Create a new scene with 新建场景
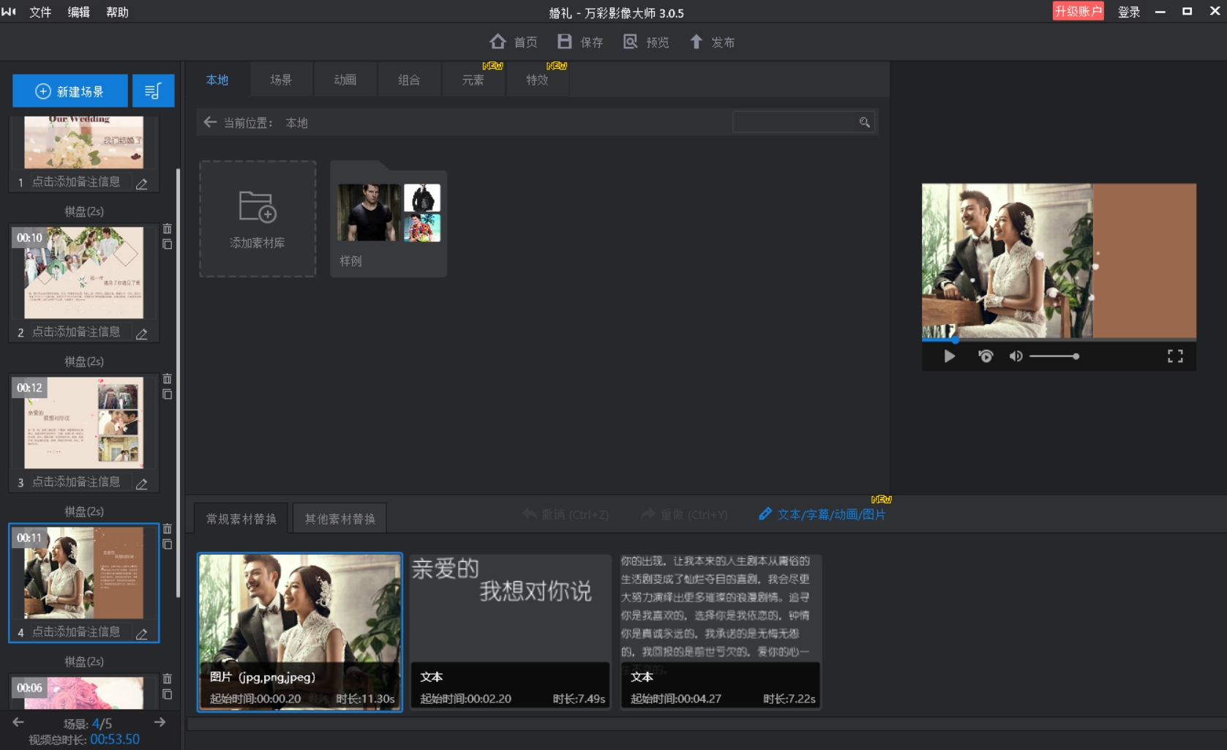The image size is (1227, 750). (x=70, y=91)
